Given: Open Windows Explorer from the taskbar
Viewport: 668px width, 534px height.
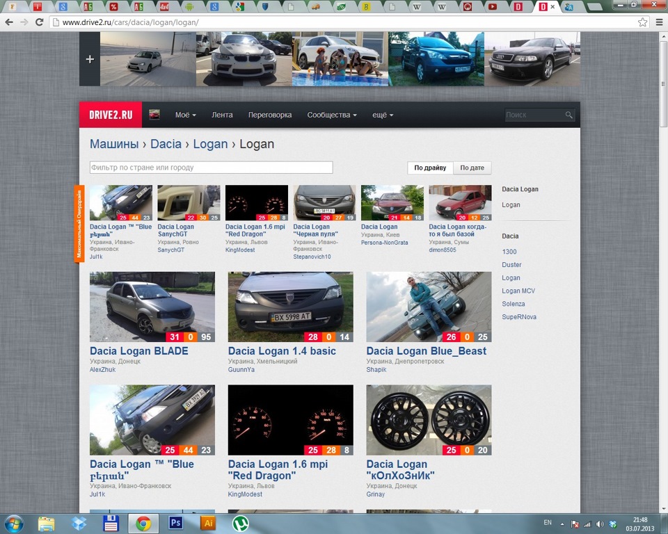Looking at the screenshot, I should point(46,524).
